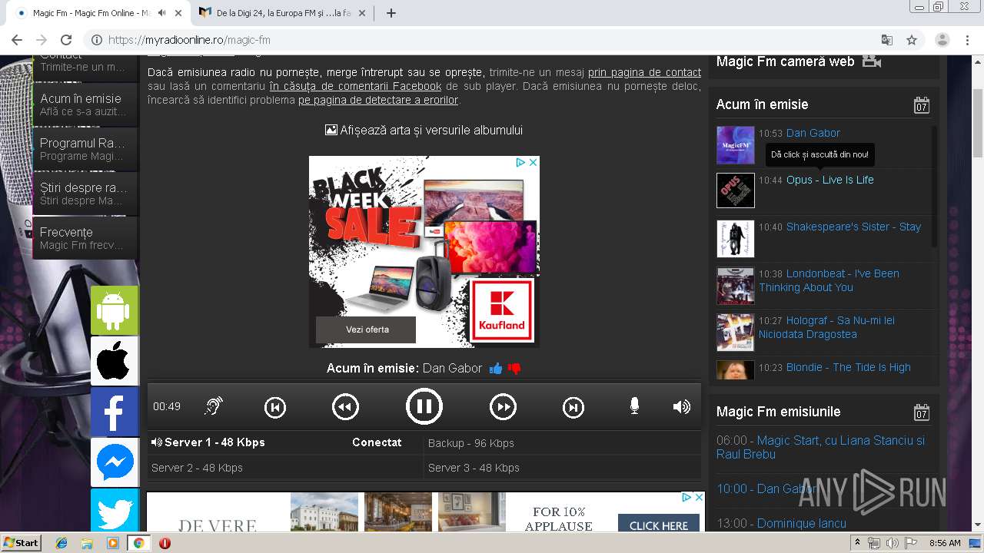Go back to previous page

(x=17, y=40)
